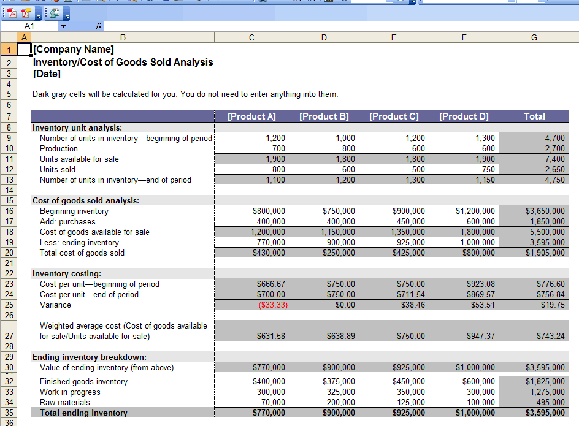Click the Convert to Adobe PDF icon

pos(12,12)
